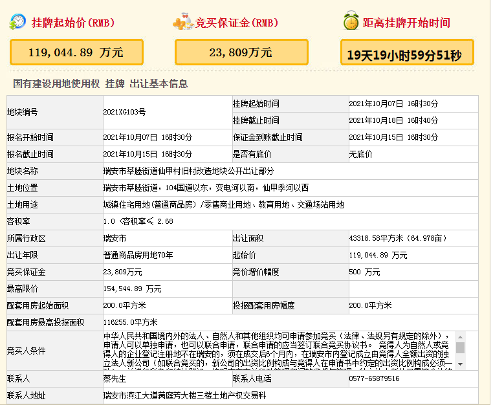This screenshot has width=493, height=405.
Task: Click the scrollbar thumb in 竞买人条件 box
Action: tap(460, 347)
